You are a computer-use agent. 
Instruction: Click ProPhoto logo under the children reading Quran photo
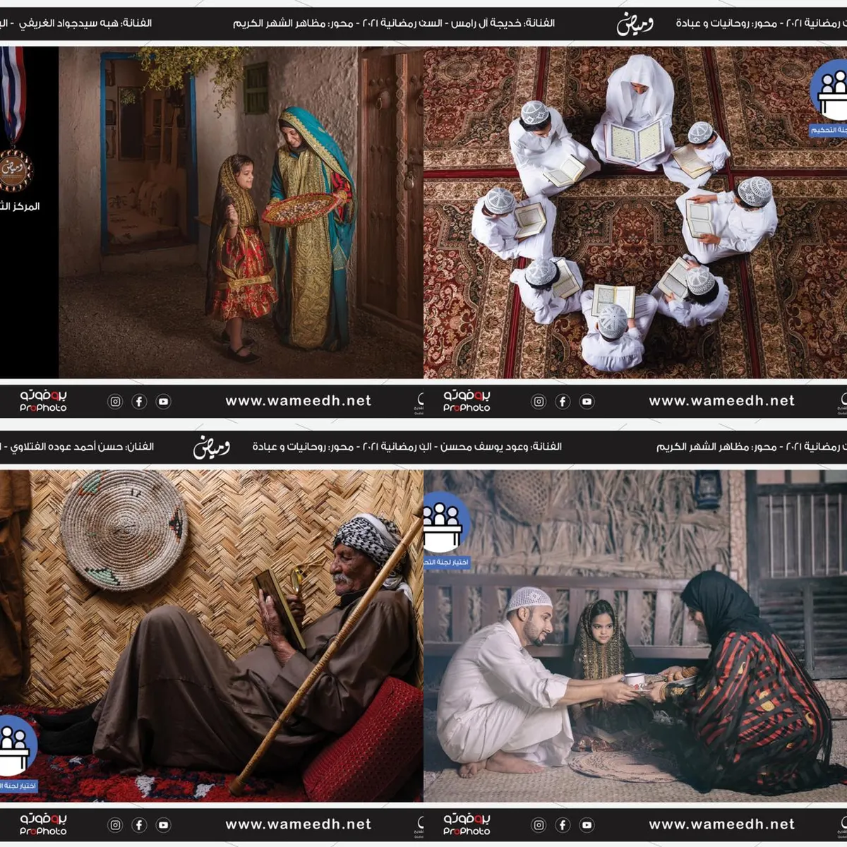(x=467, y=400)
